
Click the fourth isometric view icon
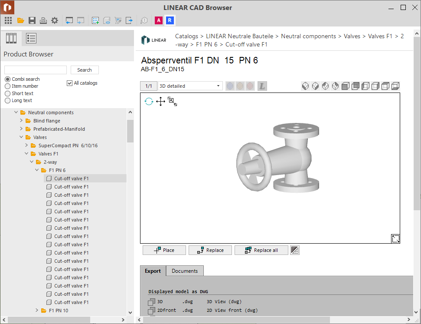(x=335, y=86)
